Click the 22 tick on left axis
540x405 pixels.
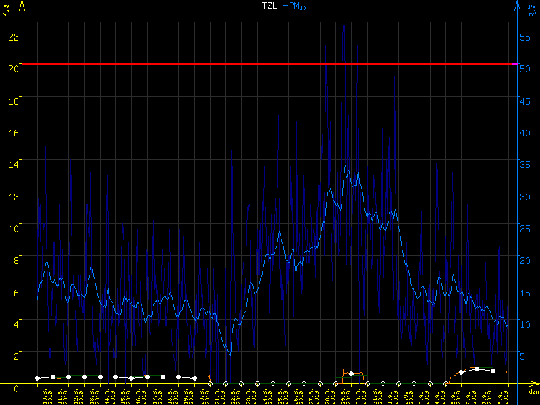coord(13,32)
